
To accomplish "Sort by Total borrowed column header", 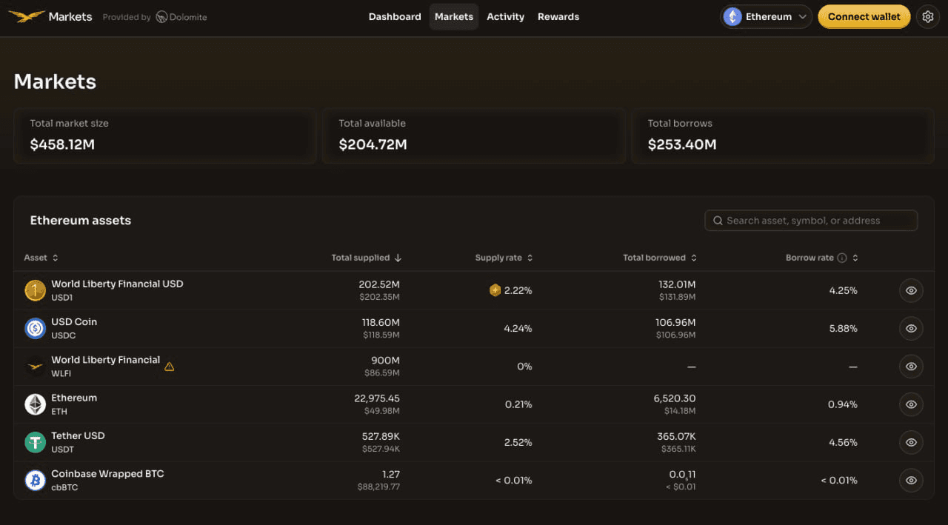I will [660, 258].
